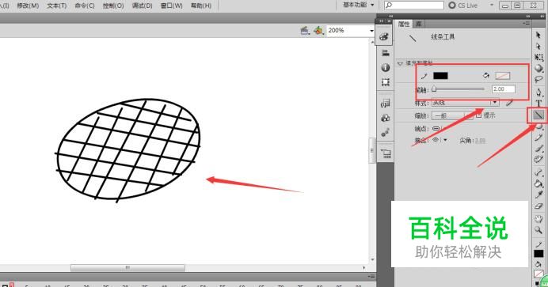
Task: Switch to the 库 library tab
Action: click(418, 24)
